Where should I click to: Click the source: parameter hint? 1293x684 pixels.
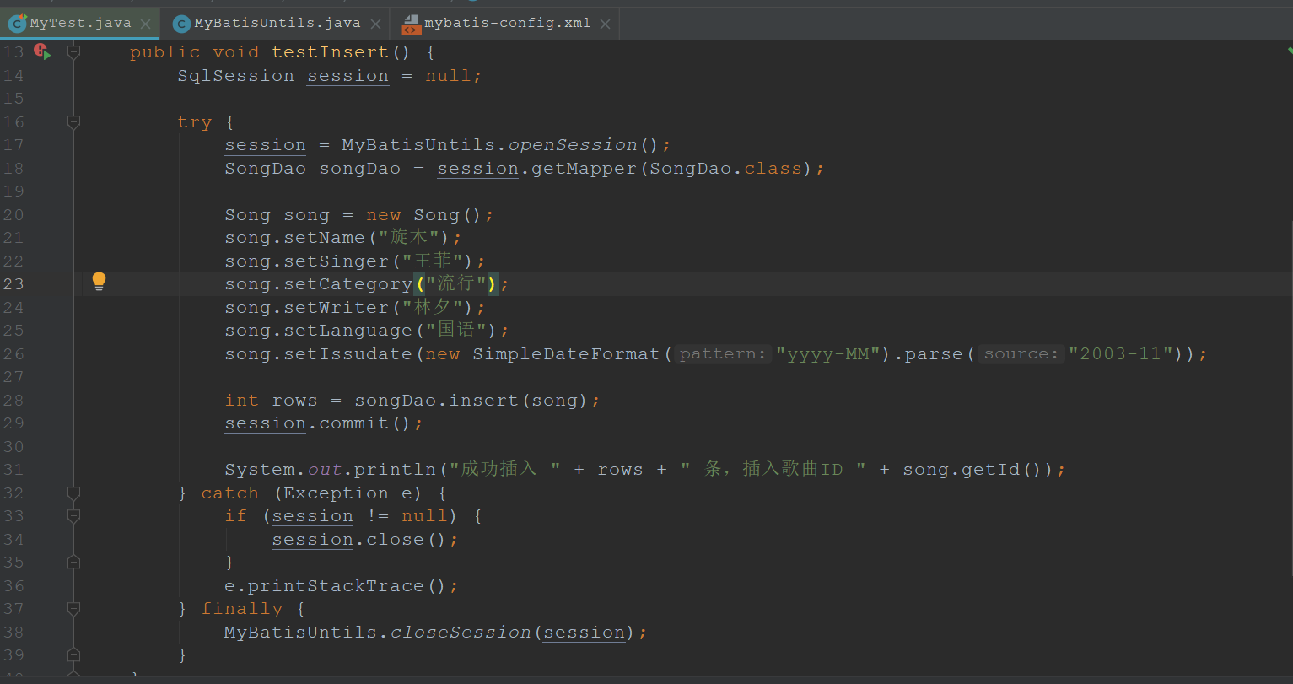[1021, 354]
